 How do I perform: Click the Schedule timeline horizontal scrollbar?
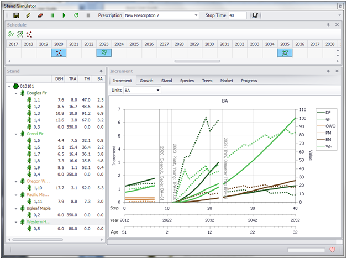(197, 61)
